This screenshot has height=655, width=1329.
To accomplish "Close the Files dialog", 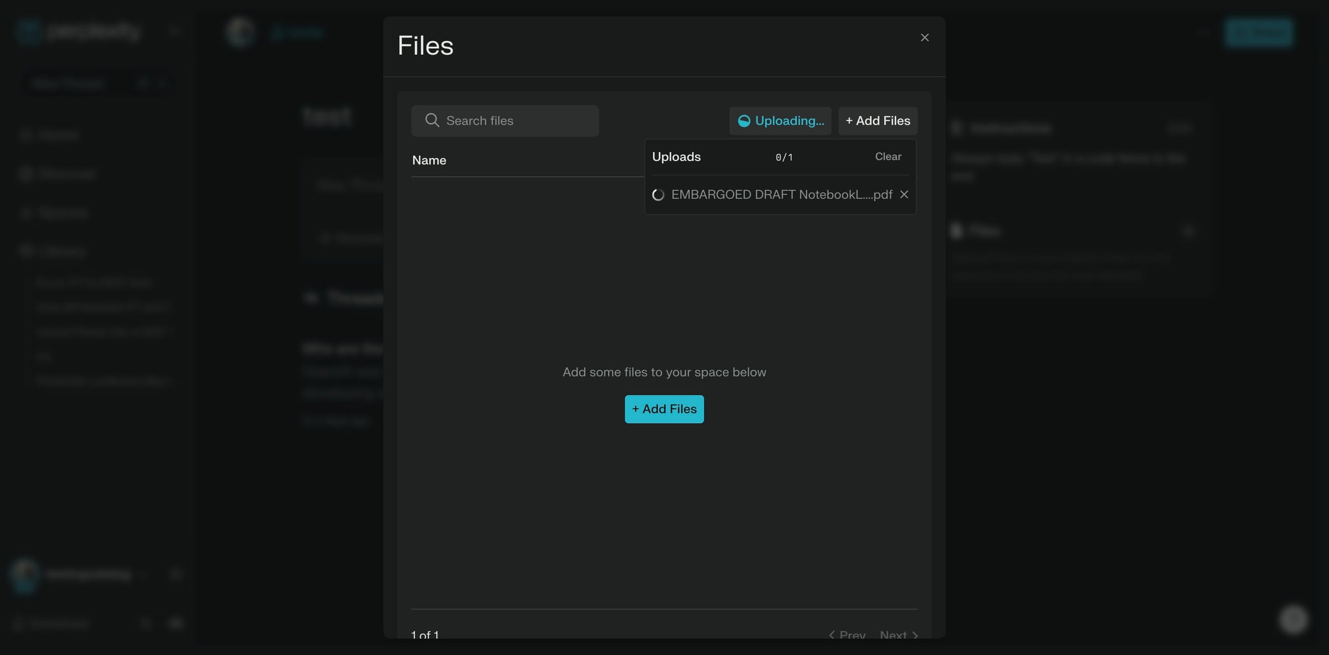I will click(924, 37).
